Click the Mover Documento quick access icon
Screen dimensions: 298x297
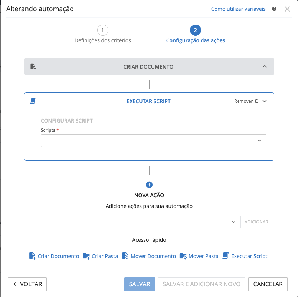(125, 256)
